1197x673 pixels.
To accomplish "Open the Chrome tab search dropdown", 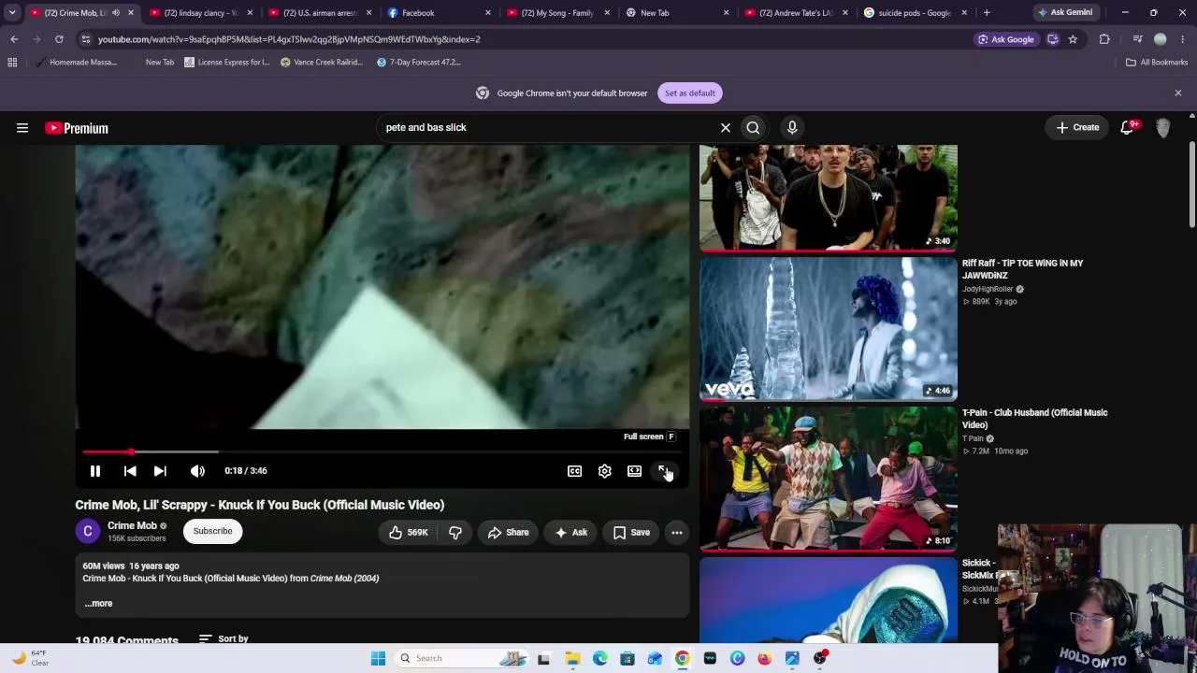I will (x=12, y=13).
